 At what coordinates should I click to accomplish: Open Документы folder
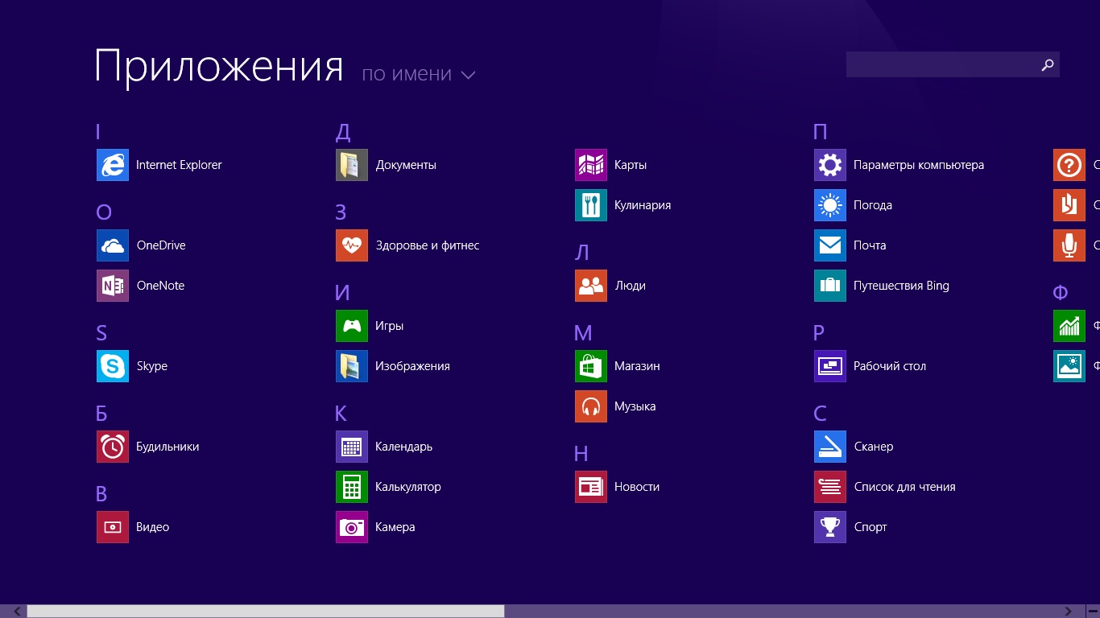387,165
